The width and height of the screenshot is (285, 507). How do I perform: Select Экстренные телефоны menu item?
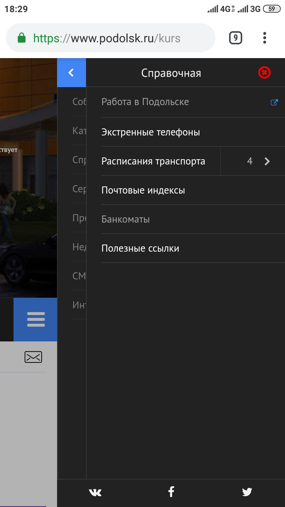point(151,132)
